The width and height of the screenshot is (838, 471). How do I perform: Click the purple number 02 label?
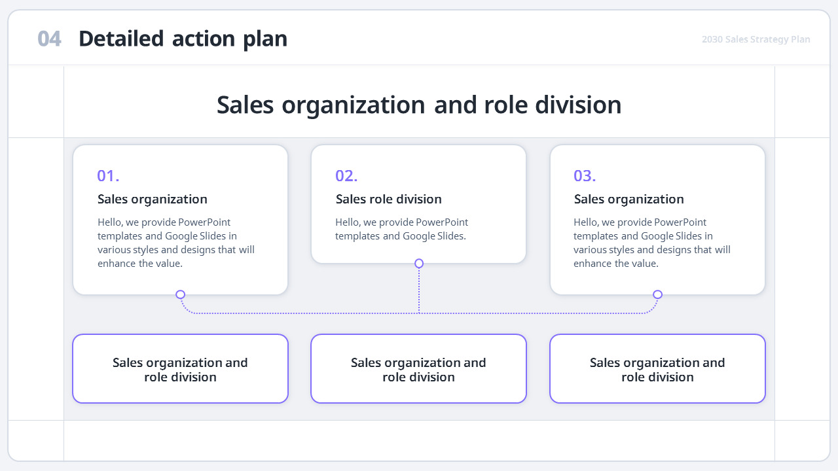pyautogui.click(x=346, y=175)
